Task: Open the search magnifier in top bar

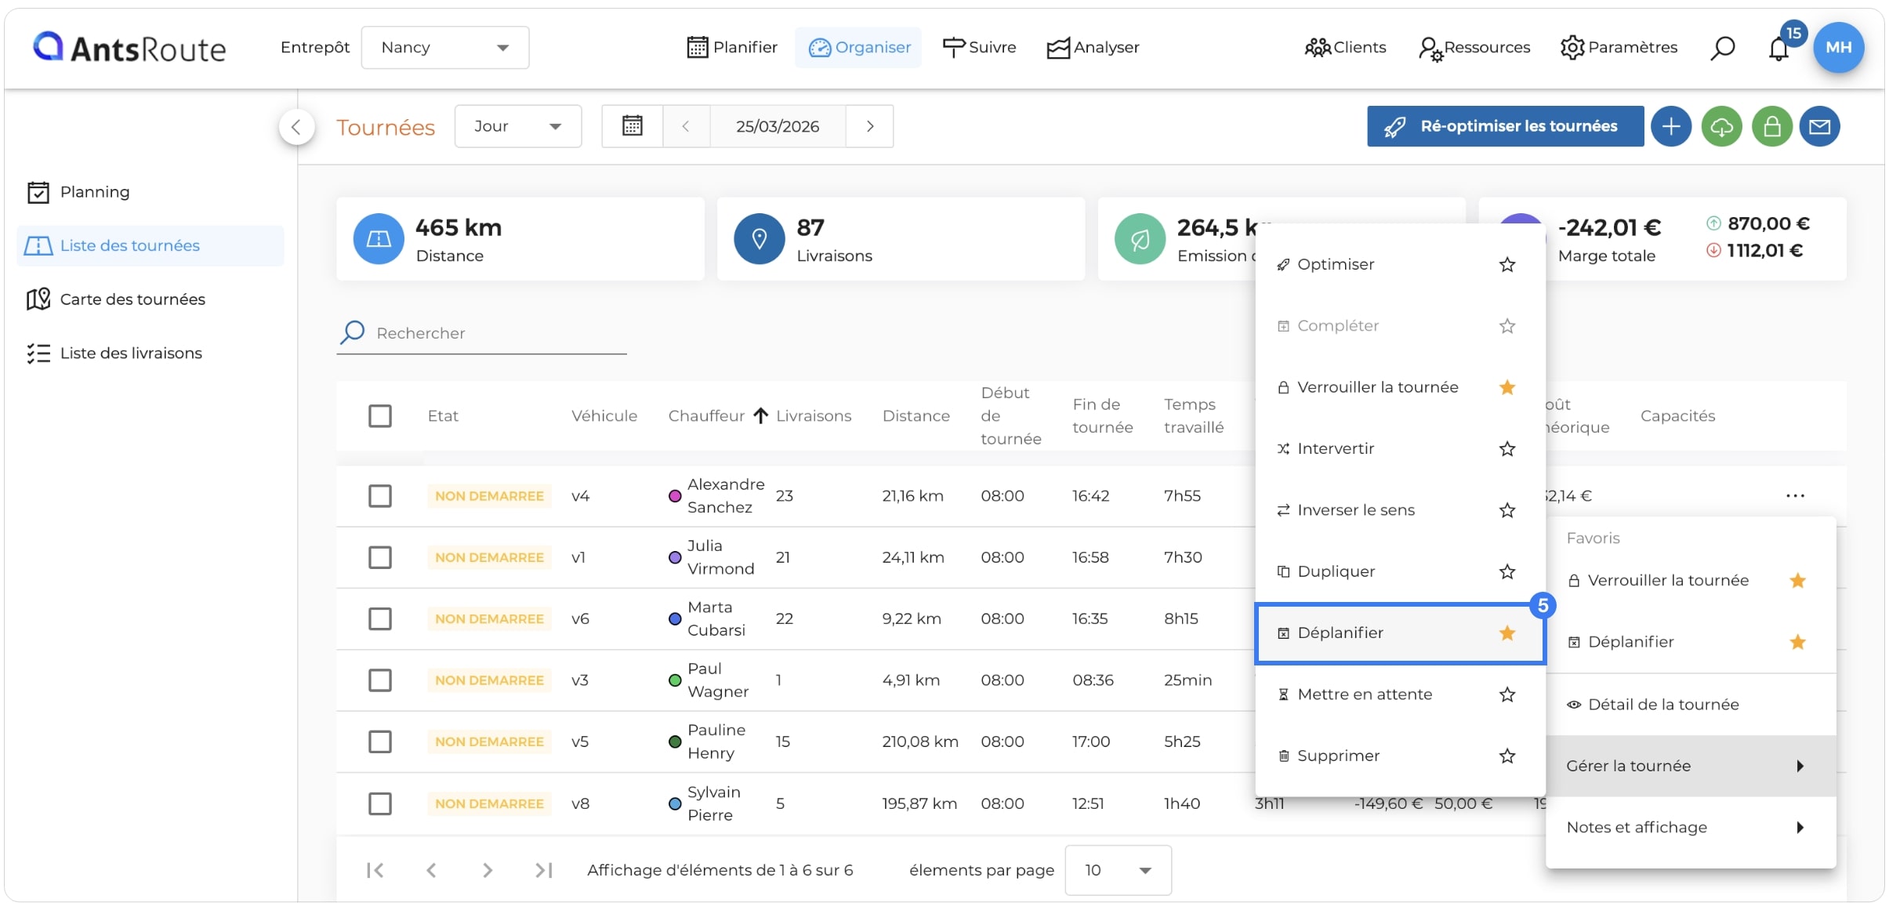Action: coord(1722,48)
